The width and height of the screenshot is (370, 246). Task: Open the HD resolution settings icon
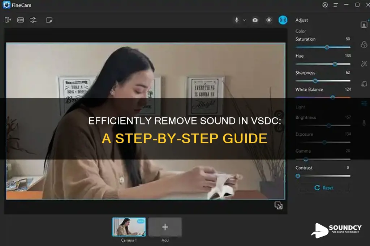pyautogui.click(x=21, y=20)
